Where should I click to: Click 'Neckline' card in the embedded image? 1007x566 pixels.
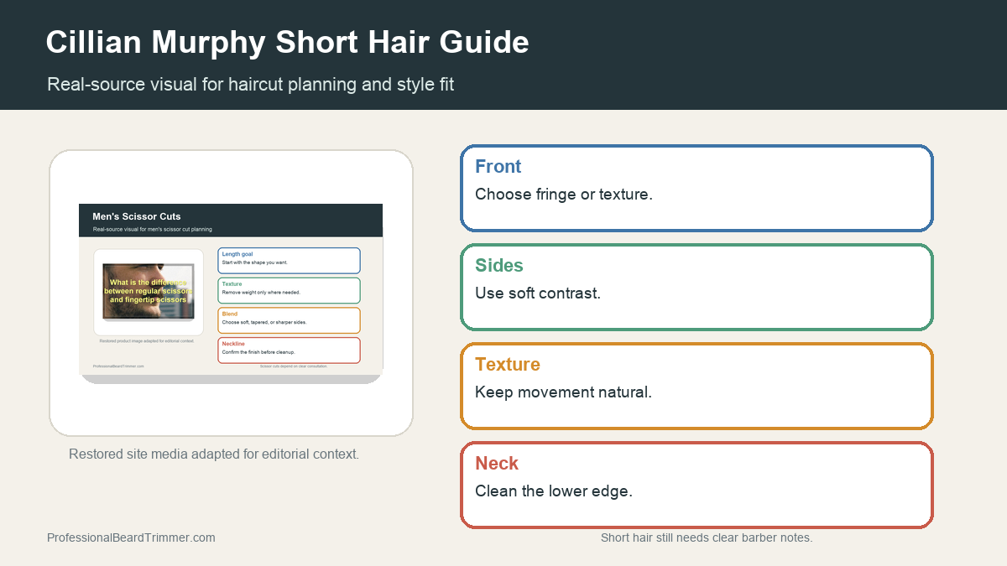pos(289,350)
